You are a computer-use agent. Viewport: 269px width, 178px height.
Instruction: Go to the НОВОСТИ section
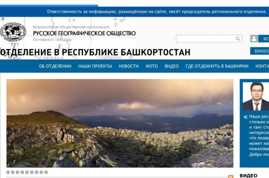129,66
